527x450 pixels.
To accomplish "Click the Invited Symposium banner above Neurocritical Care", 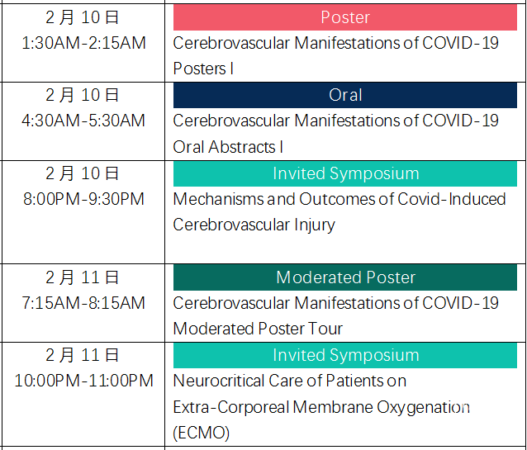I will point(344,355).
